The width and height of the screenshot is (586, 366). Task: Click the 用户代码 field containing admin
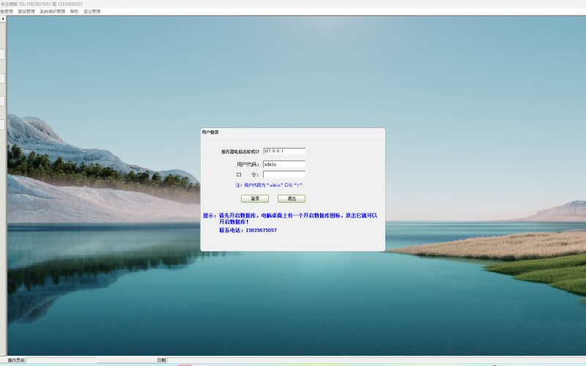tap(284, 164)
